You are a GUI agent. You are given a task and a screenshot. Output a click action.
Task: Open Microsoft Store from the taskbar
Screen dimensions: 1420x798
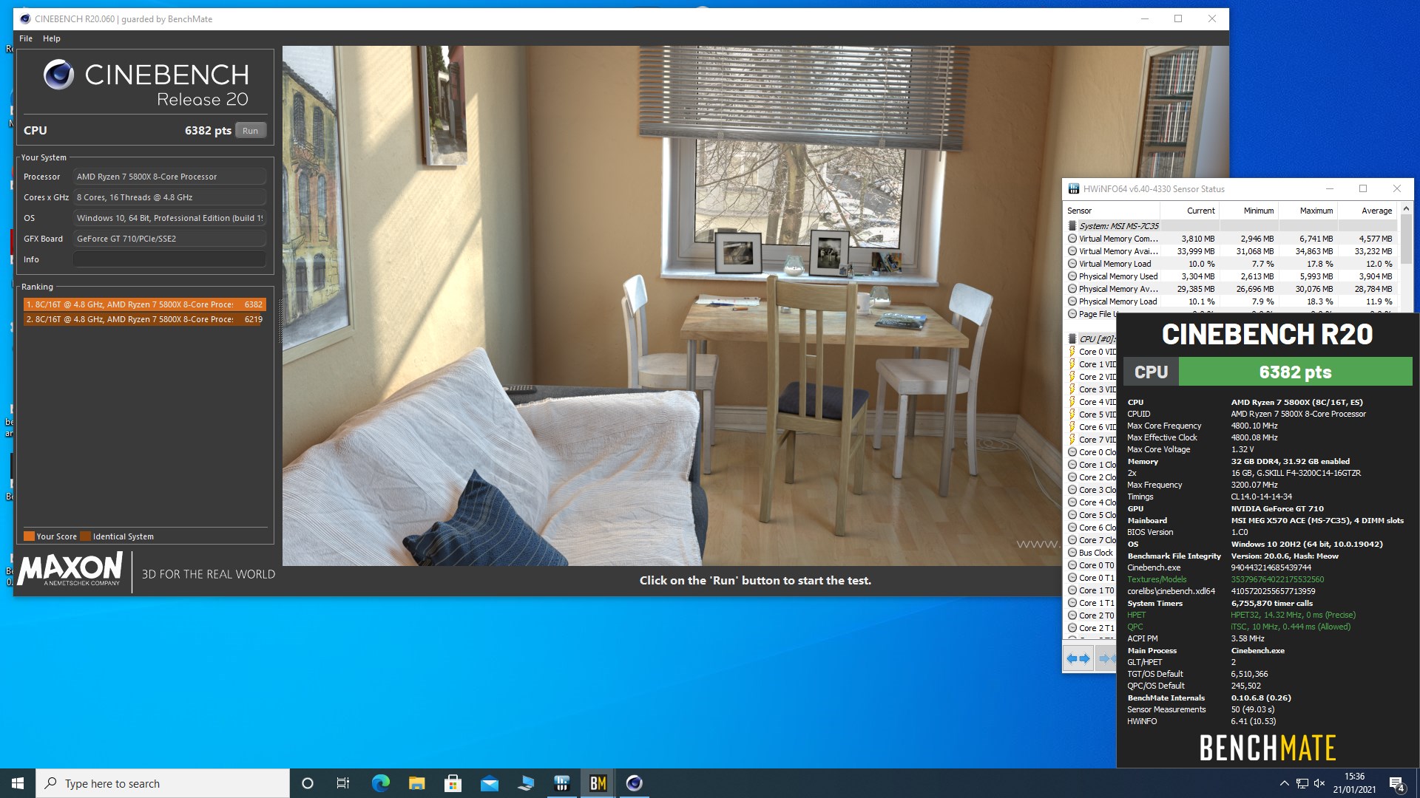coord(453,783)
